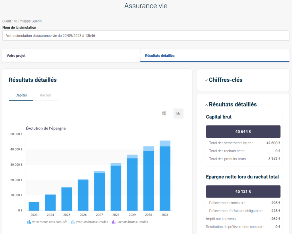Click the simulation name input field
This screenshot has width=292, height=234.
point(145,36)
